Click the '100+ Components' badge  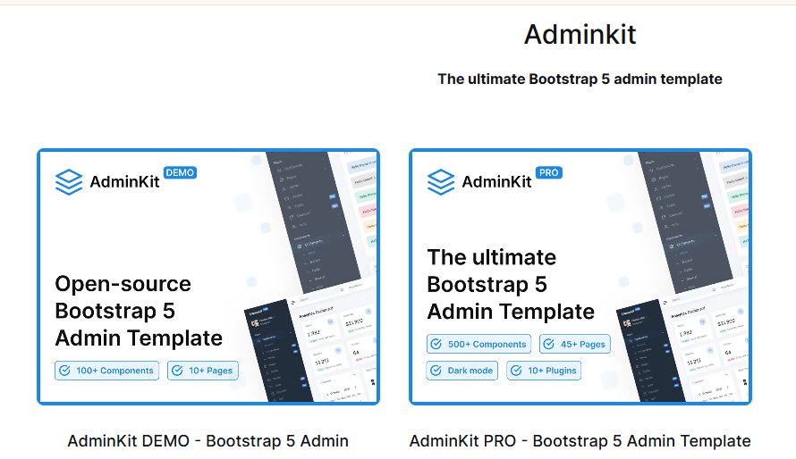tap(107, 371)
